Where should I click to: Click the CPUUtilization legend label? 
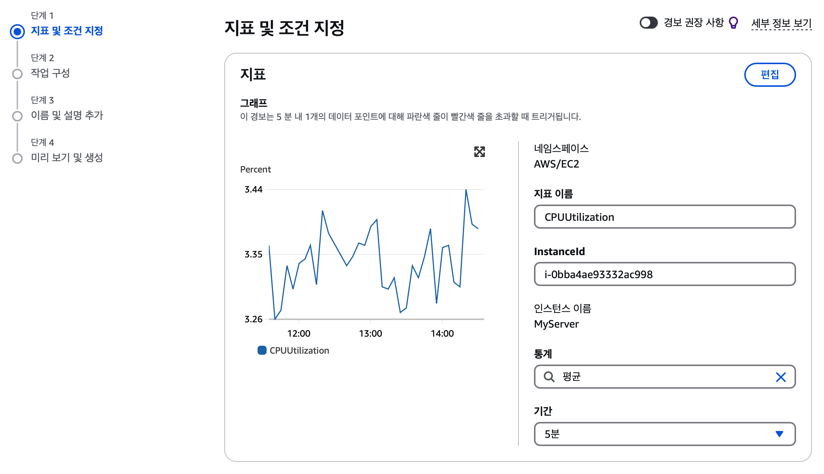coord(299,351)
